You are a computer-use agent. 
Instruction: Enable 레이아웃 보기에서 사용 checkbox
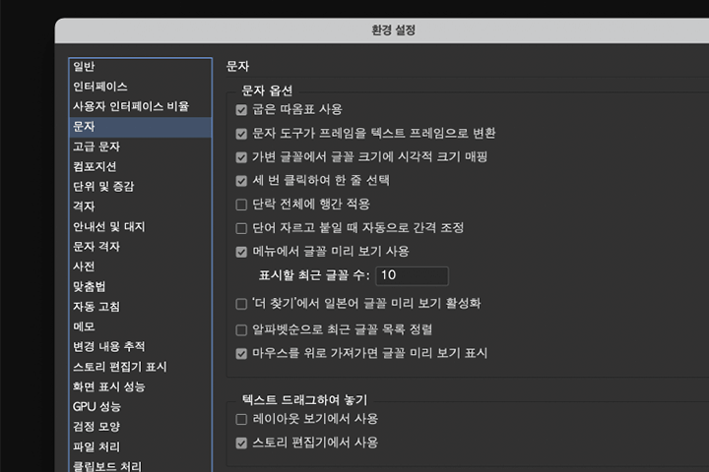[x=241, y=420]
